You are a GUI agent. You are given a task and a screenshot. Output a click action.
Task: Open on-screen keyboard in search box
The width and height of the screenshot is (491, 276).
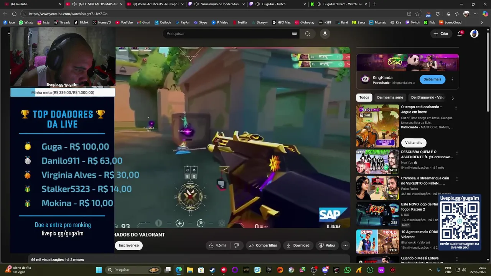(x=294, y=34)
